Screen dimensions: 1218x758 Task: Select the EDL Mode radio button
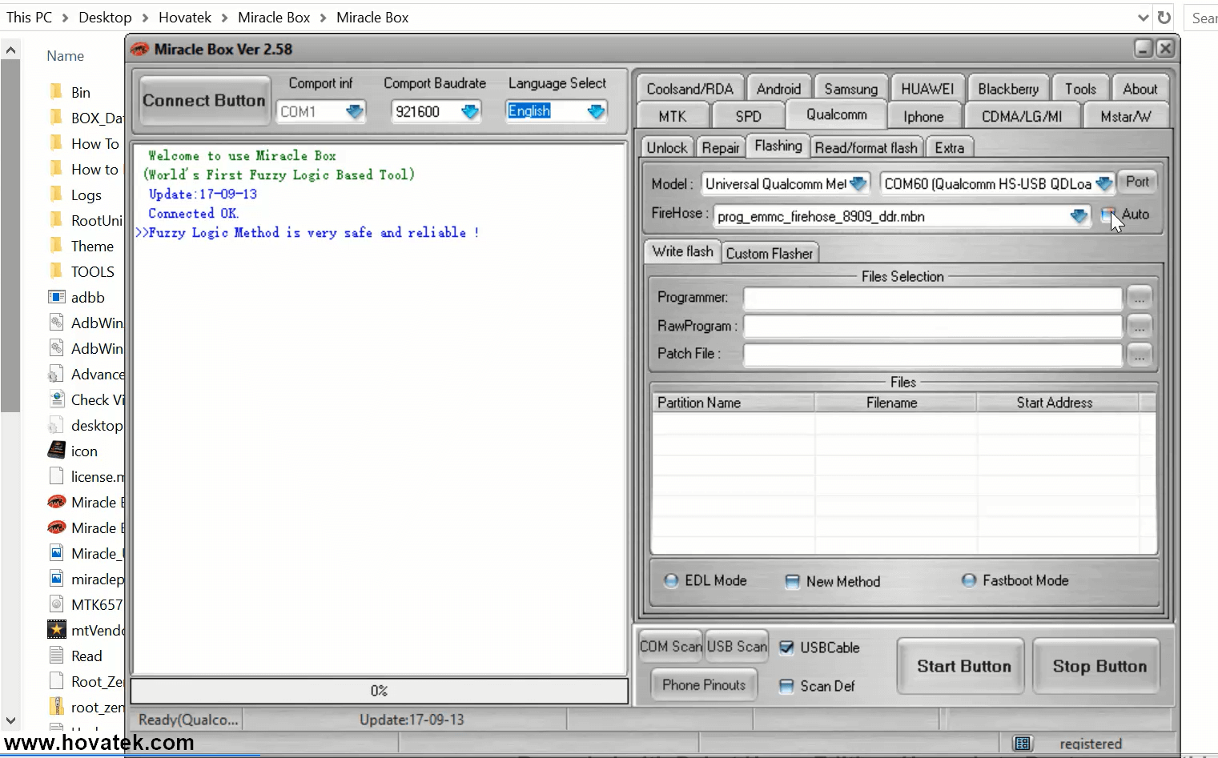click(672, 580)
